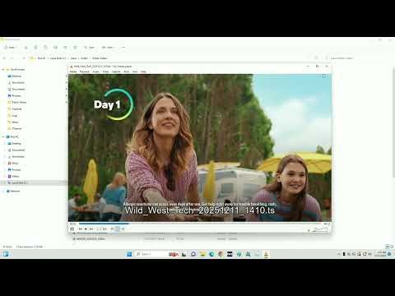395x296 pixels.
Task: Toggle the VLC playlist view
Action: pos(112,229)
